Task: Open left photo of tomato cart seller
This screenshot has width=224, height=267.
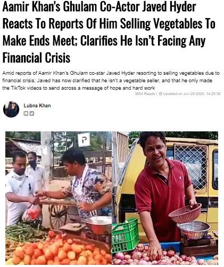Action: [59, 198]
